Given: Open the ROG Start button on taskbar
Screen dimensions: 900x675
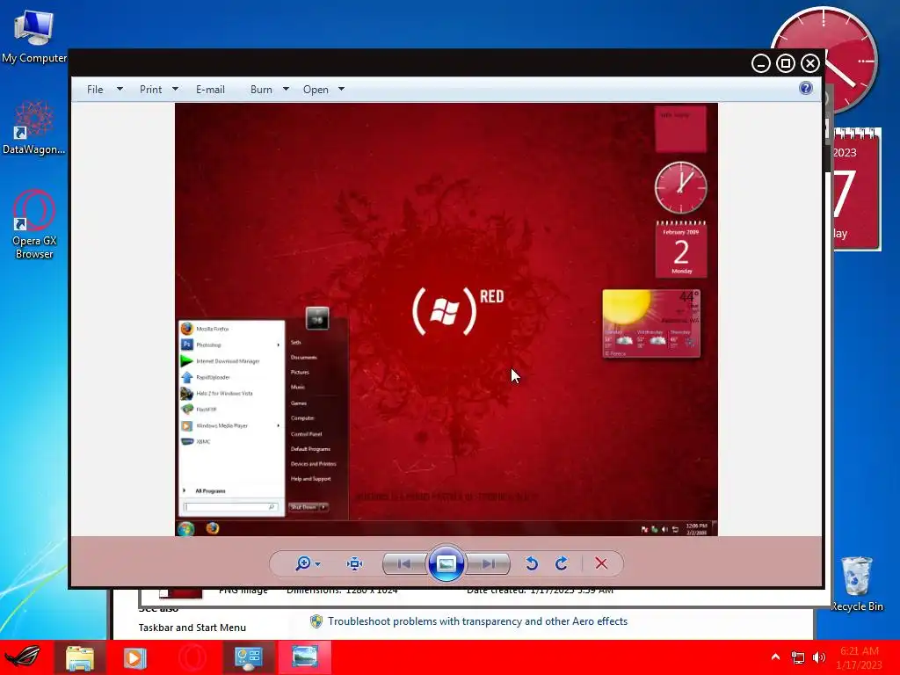Looking at the screenshot, I should point(23,657).
